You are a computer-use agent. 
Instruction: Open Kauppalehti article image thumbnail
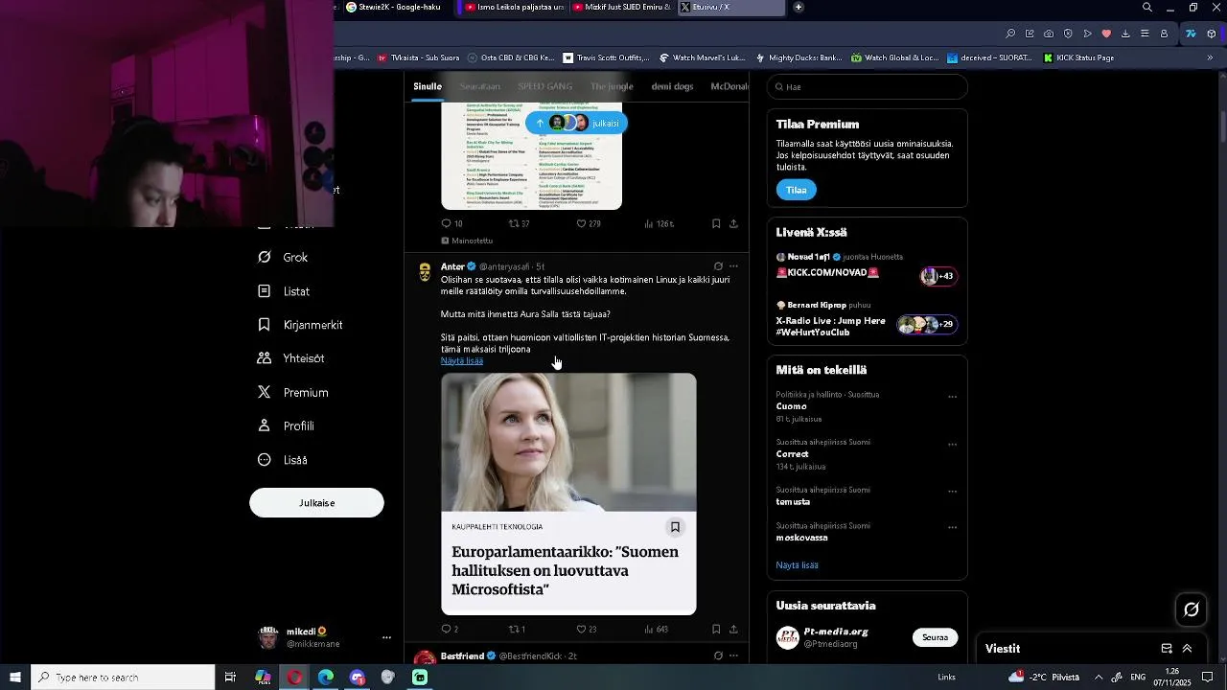click(568, 443)
